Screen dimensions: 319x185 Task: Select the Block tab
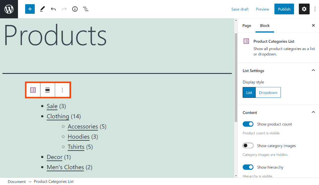265,26
